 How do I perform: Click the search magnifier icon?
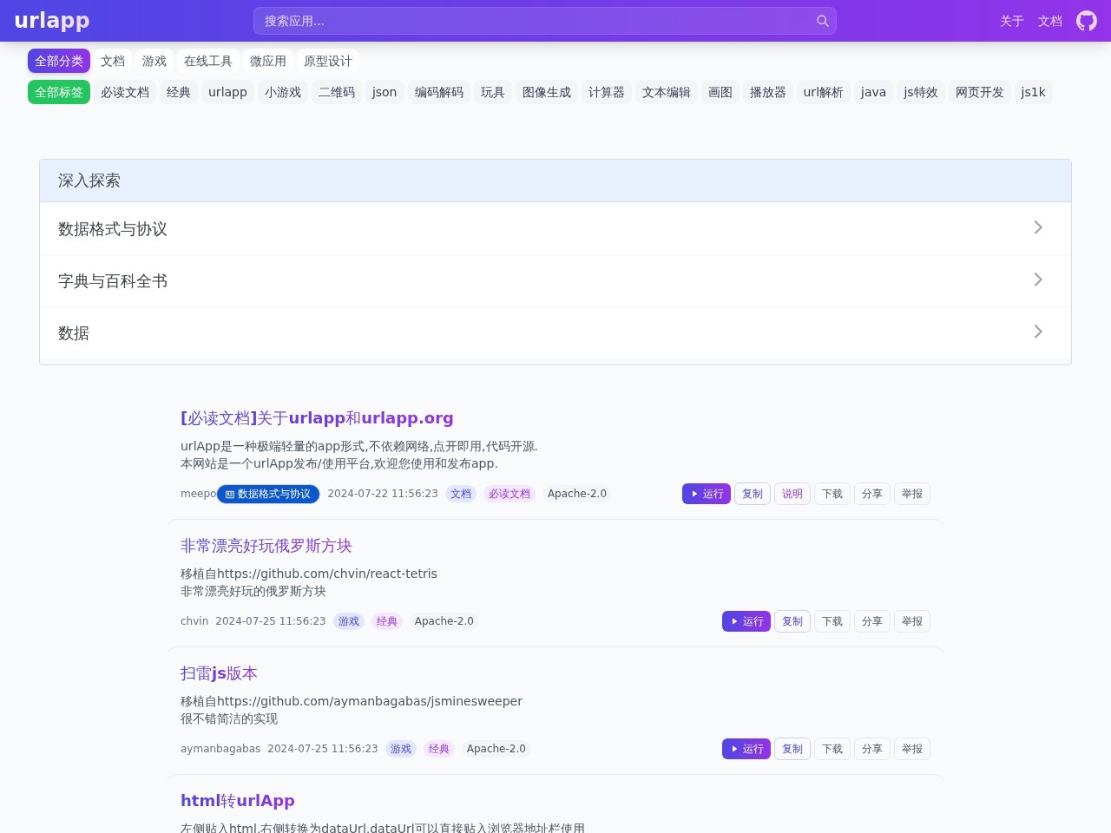click(x=823, y=21)
